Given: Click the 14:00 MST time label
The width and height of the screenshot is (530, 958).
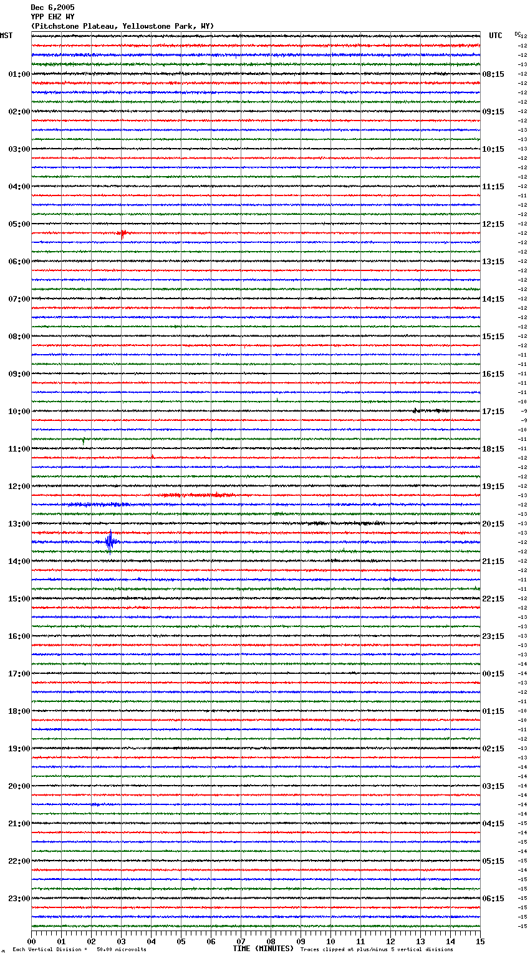Looking at the screenshot, I should (19, 561).
